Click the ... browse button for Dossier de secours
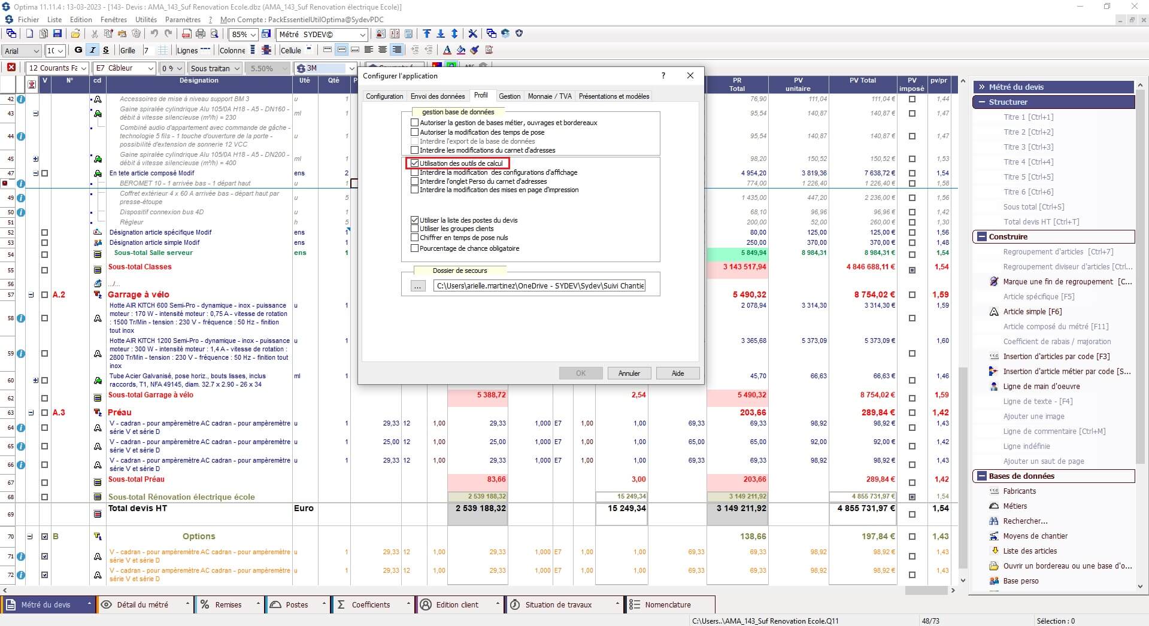 coord(417,286)
